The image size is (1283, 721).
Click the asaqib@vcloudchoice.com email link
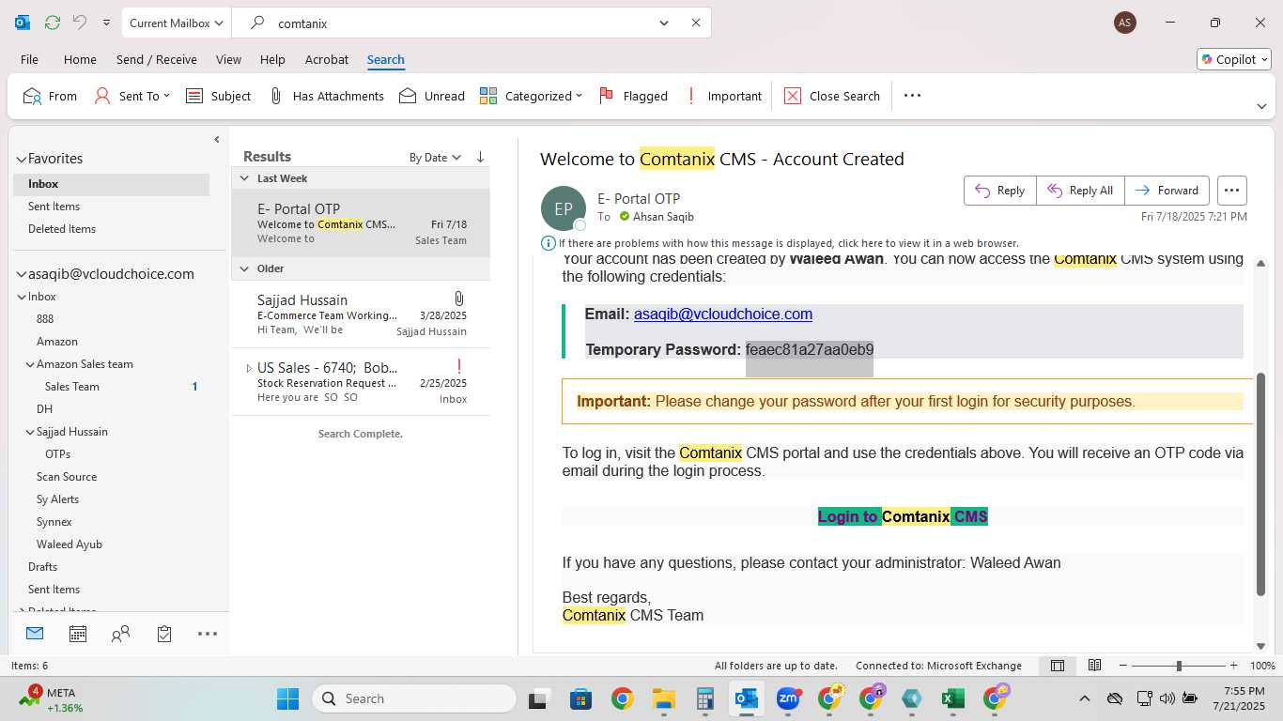[x=723, y=314]
